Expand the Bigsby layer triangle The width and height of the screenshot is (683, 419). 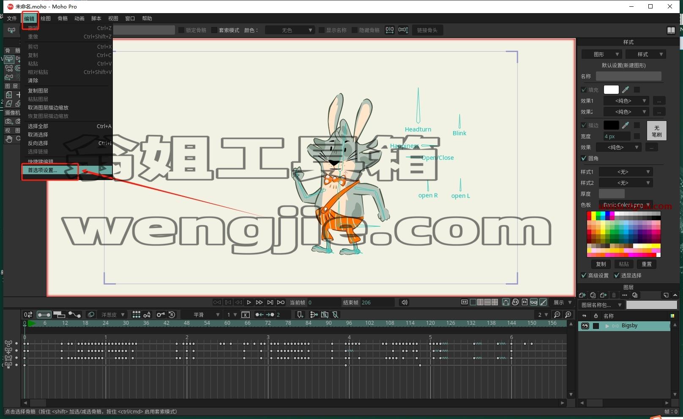[x=607, y=326]
